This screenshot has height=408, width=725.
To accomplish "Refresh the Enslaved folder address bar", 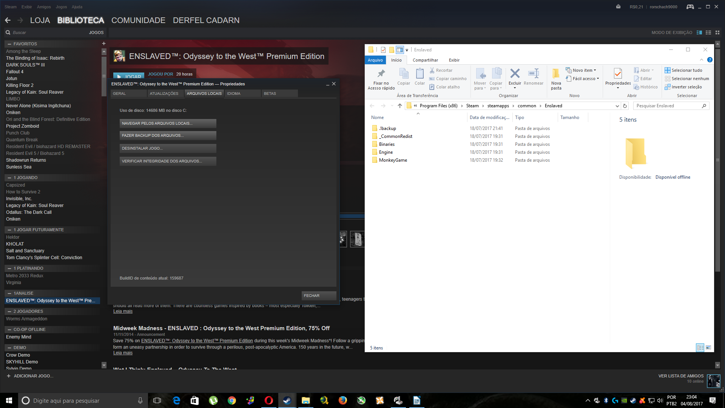I will [x=625, y=106].
